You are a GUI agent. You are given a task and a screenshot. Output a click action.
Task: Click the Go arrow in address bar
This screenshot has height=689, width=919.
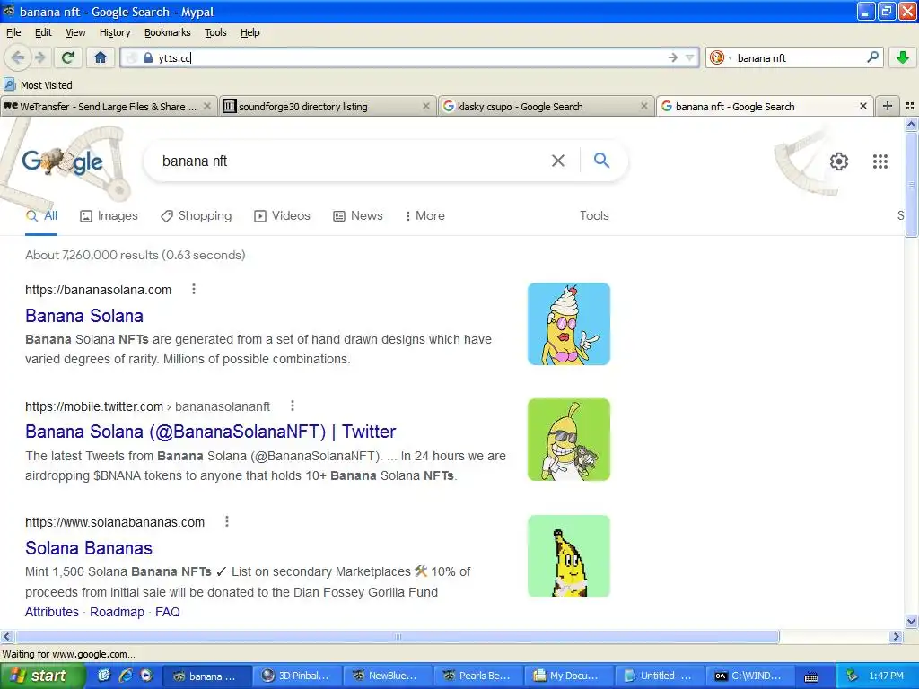(x=672, y=57)
